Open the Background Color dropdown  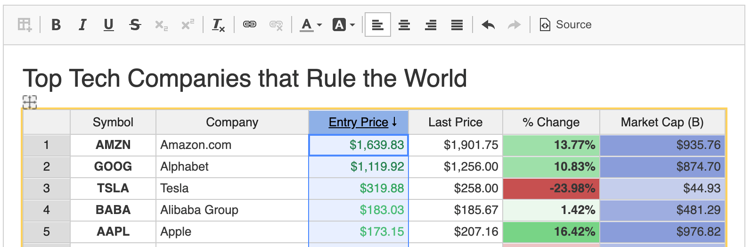343,25
